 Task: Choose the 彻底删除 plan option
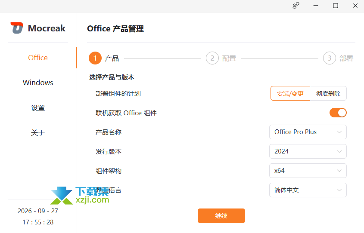pos(328,93)
